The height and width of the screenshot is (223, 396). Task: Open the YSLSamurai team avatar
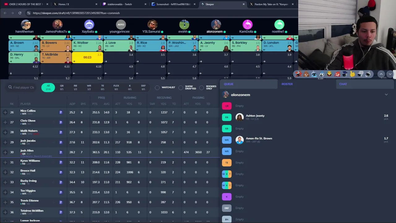point(152,24)
